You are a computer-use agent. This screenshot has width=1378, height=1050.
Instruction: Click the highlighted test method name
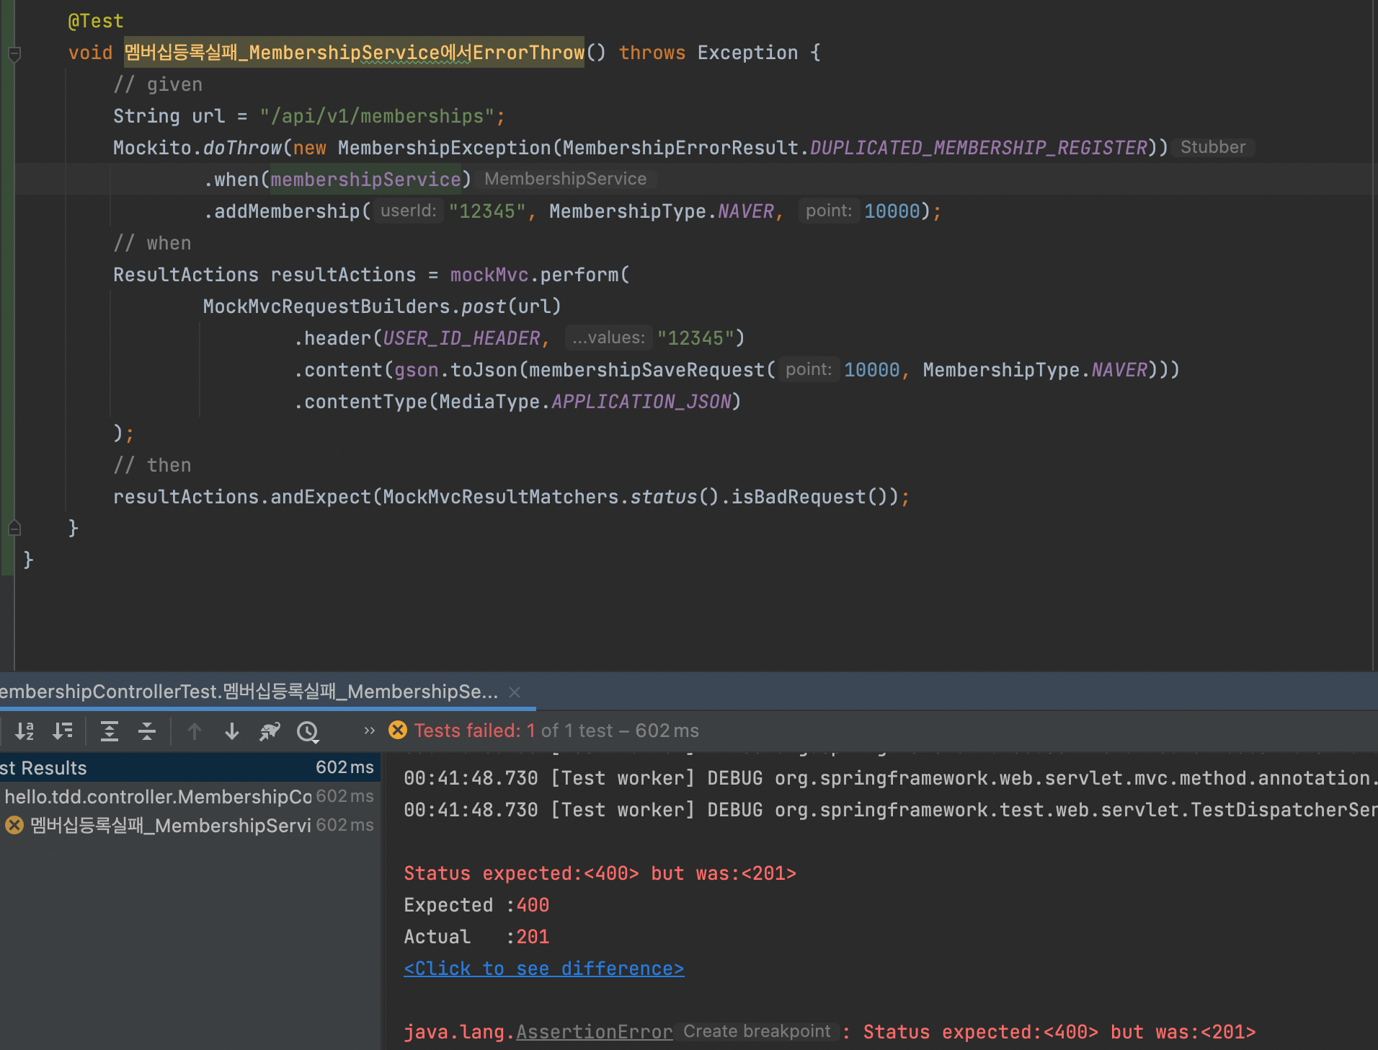(354, 53)
